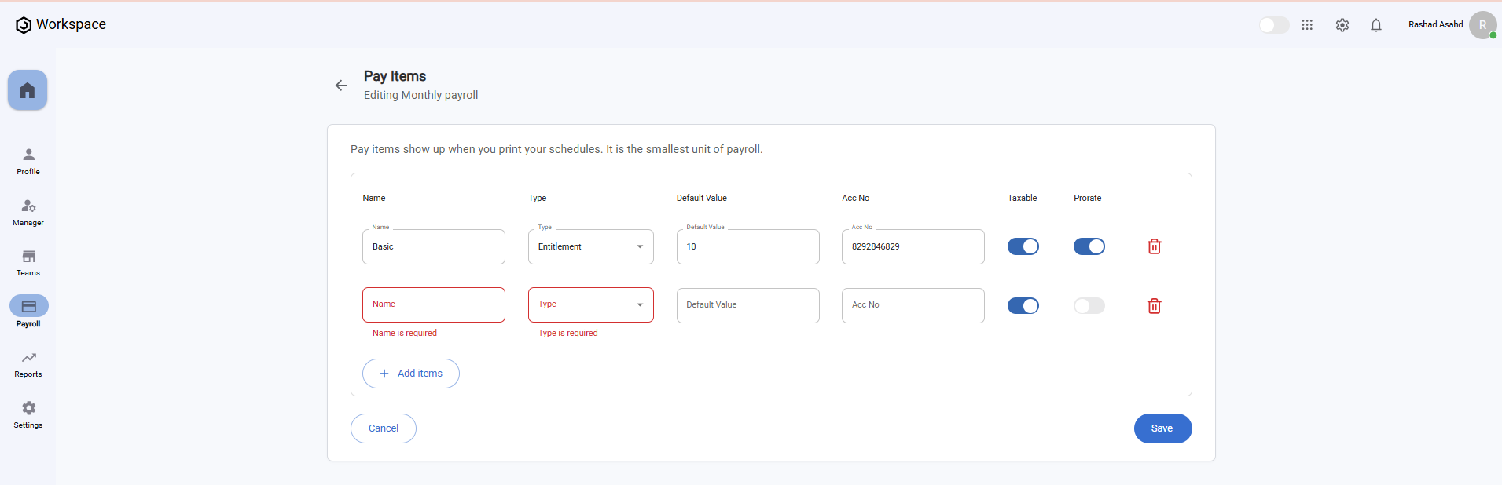
Task: Delete the Basic pay item row
Action: (1154, 246)
